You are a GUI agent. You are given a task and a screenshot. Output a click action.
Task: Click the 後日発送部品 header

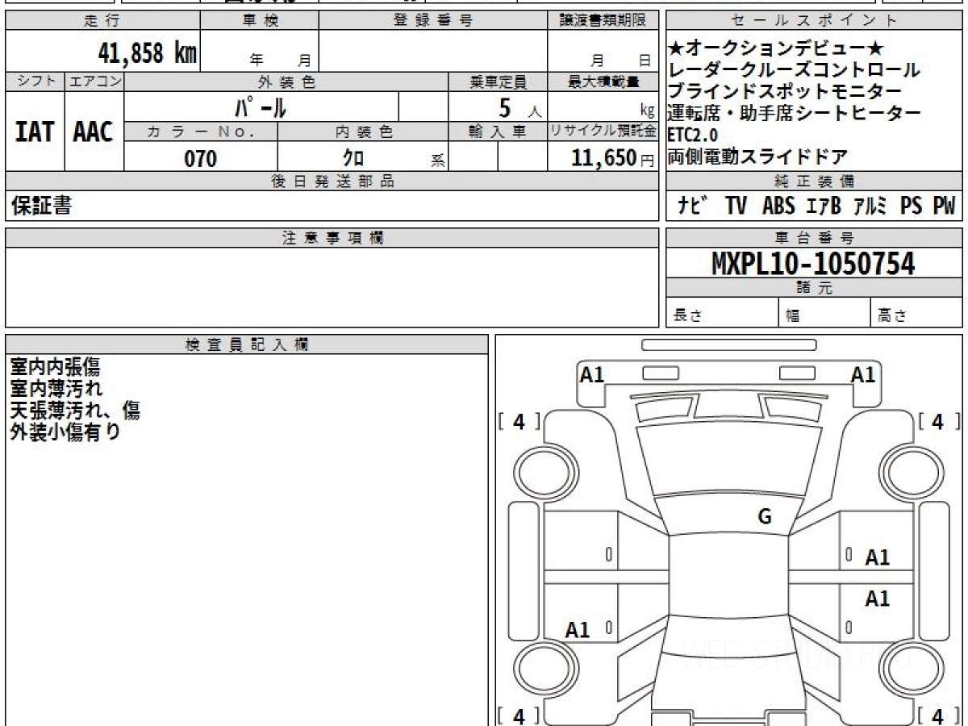click(332, 181)
